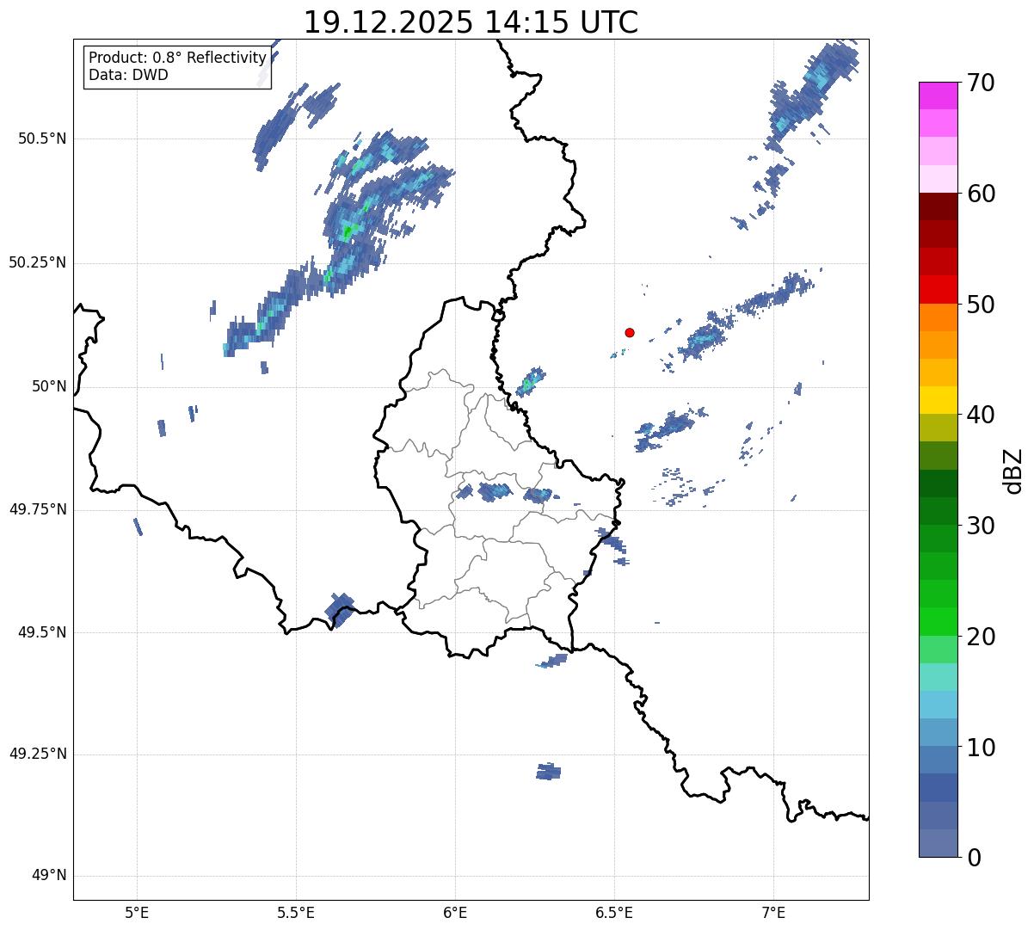This screenshot has width=1034, height=930.
Task: Click the bright green swatch at 20 dBZ
Action: click(x=938, y=621)
